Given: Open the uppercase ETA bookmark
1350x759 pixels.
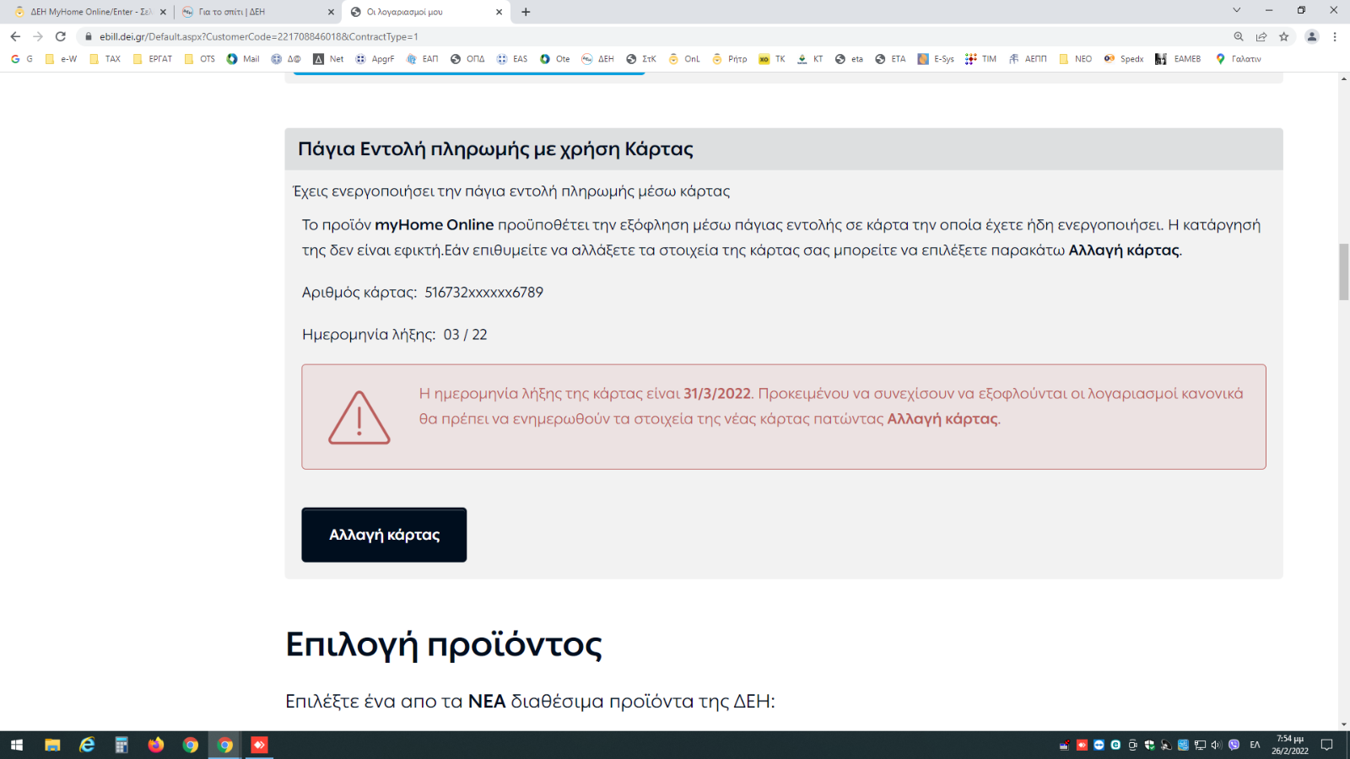Looking at the screenshot, I should point(890,59).
